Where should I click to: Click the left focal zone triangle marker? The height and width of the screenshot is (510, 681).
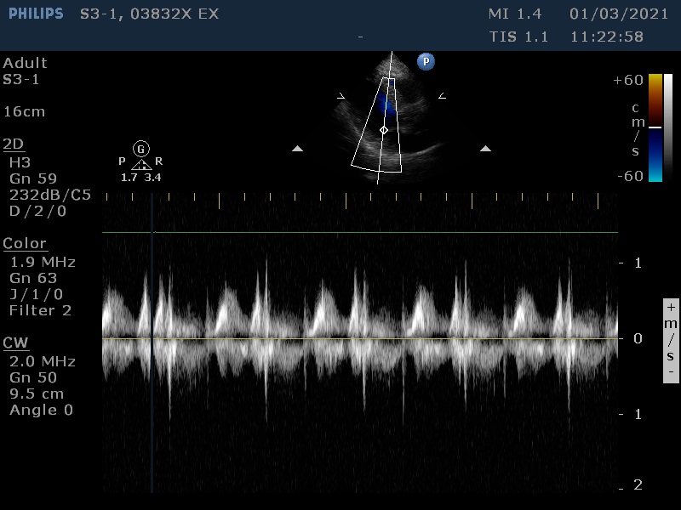click(297, 149)
